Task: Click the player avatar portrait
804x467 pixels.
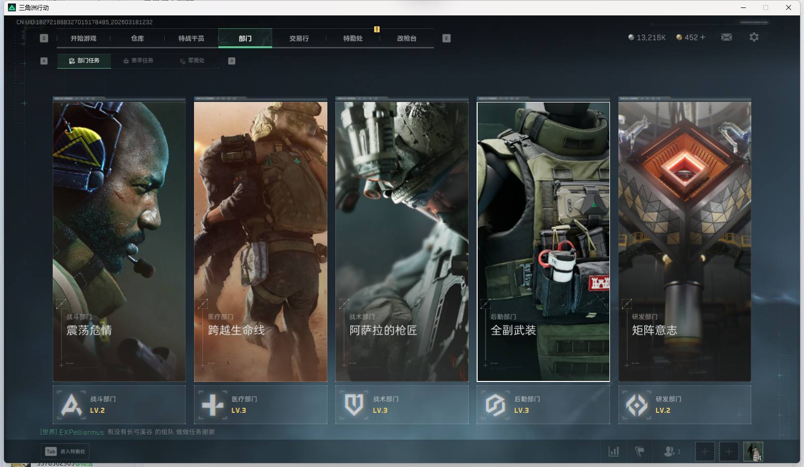Action: coord(753,452)
